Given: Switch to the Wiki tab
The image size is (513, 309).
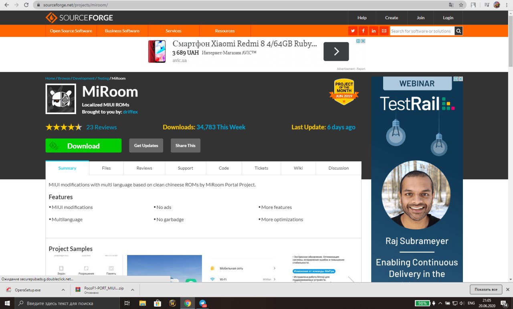Looking at the screenshot, I should click(298, 168).
